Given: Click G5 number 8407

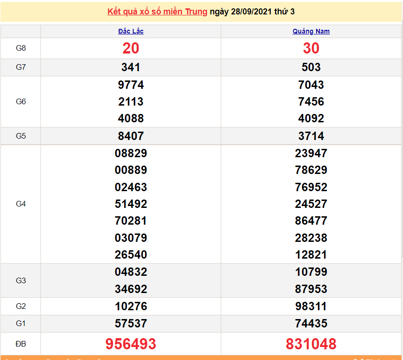Looking at the screenshot, I should pos(131,136).
